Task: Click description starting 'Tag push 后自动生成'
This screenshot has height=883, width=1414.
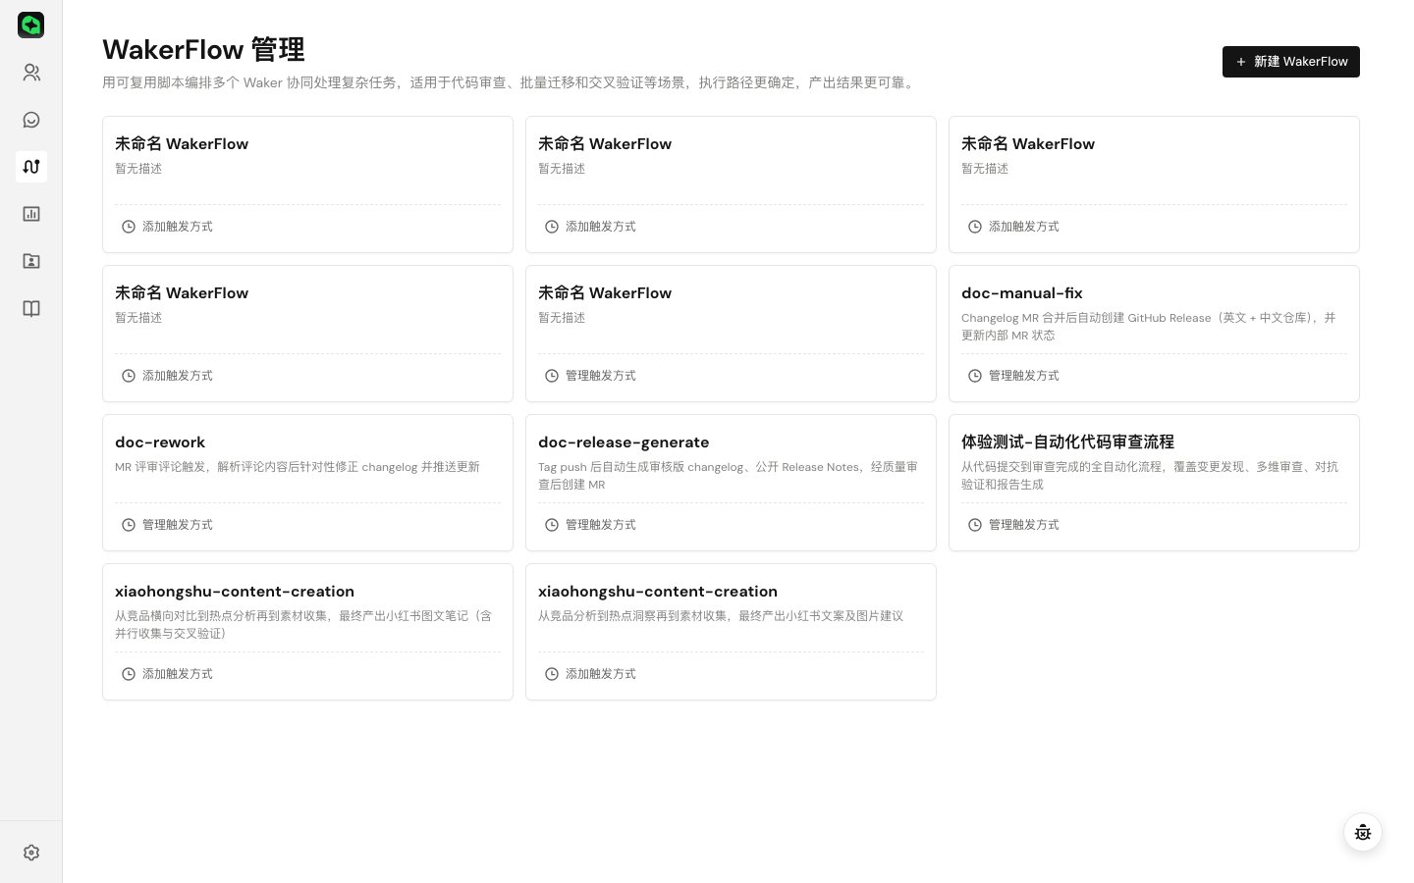Action: (x=728, y=476)
